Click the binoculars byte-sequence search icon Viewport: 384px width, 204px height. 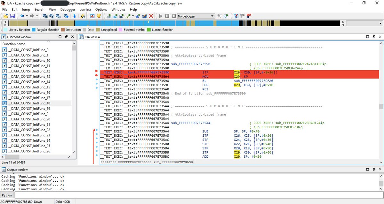pyautogui.click(x=58, y=16)
